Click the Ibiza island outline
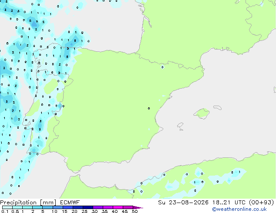 tap(180, 125)
